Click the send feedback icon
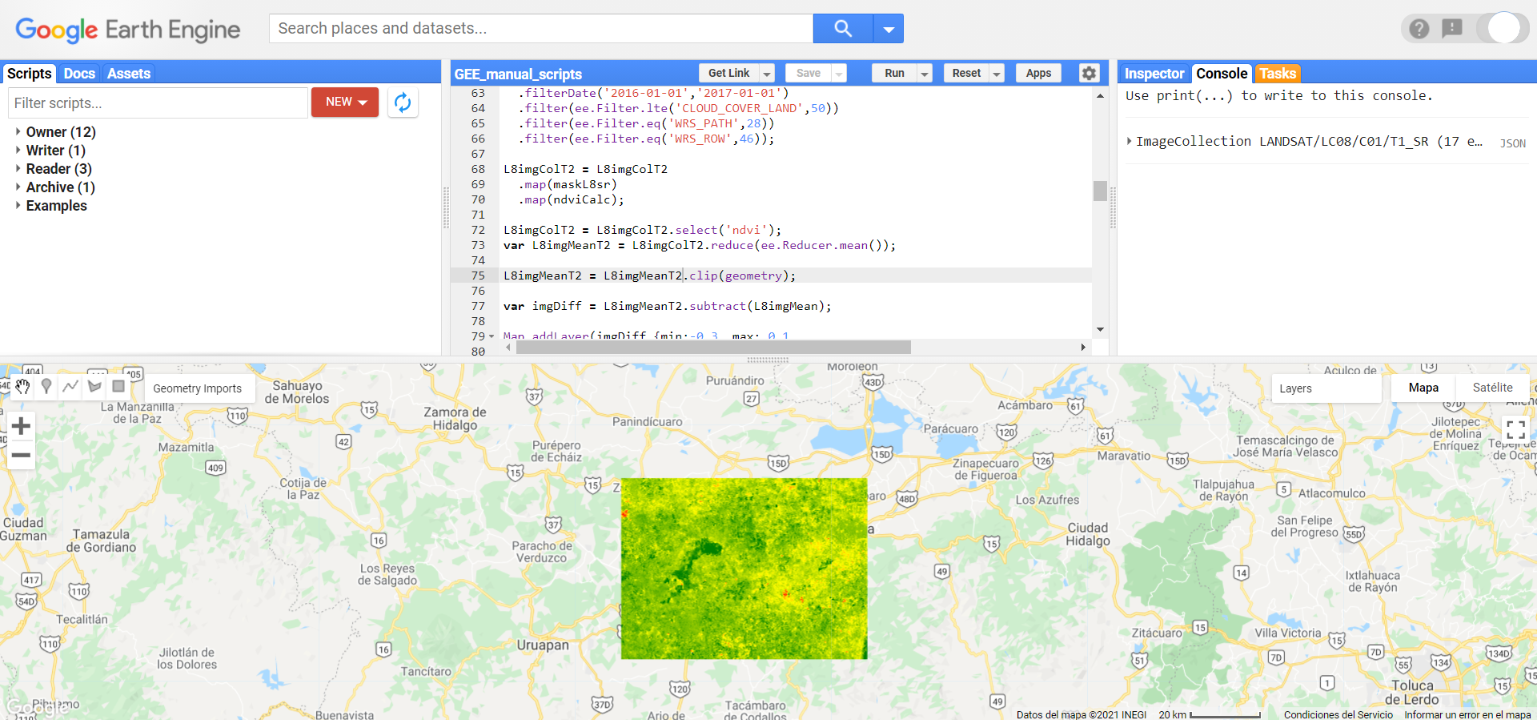Viewport: 1537px width, 720px height. click(x=1451, y=29)
